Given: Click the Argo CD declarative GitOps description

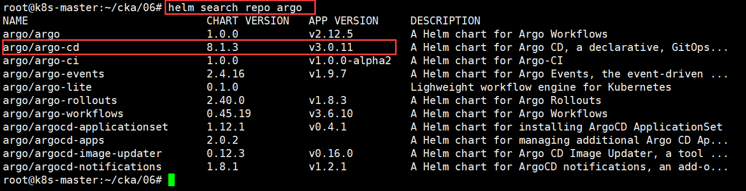Looking at the screenshot, I should point(570,48).
